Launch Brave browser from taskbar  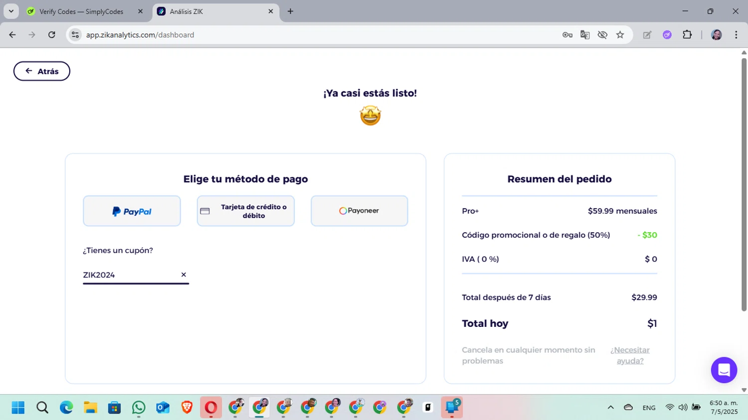187,408
